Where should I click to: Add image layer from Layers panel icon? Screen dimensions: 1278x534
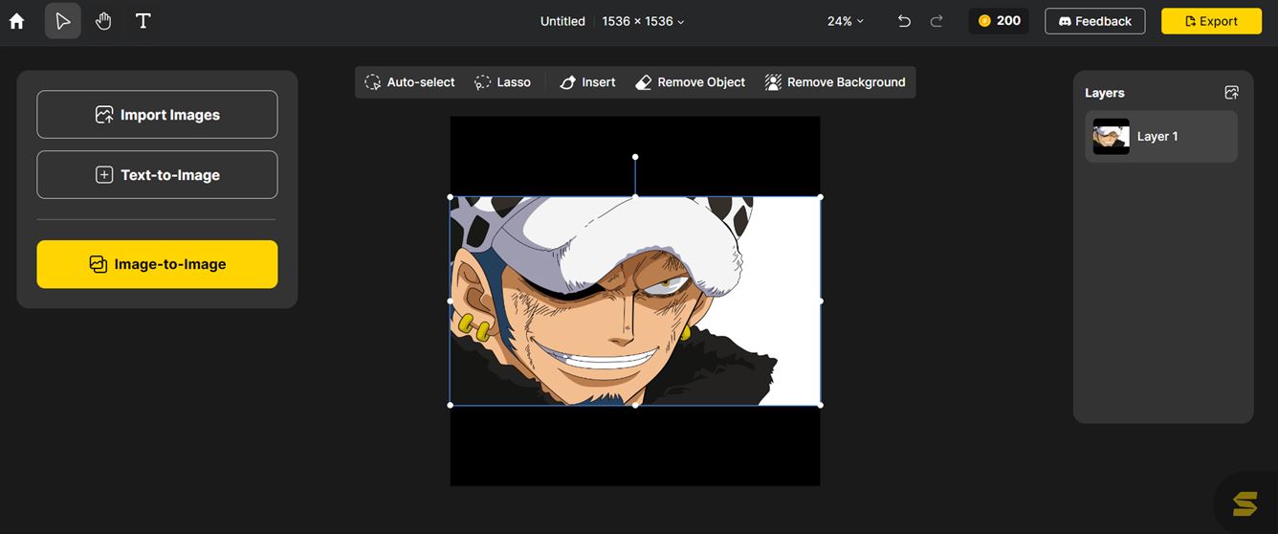tap(1231, 93)
